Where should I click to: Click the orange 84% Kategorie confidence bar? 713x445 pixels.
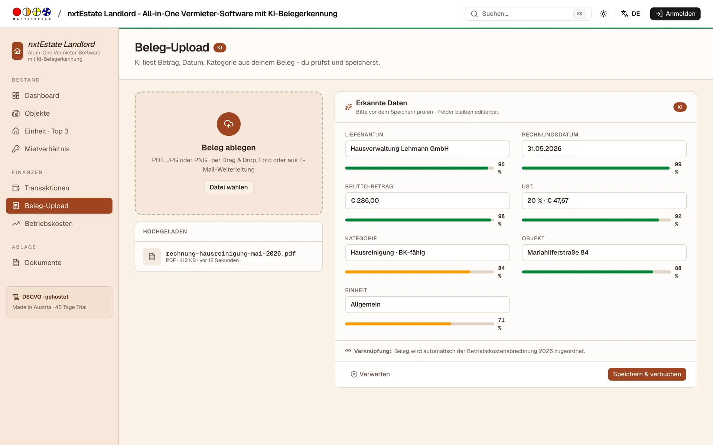pos(420,272)
